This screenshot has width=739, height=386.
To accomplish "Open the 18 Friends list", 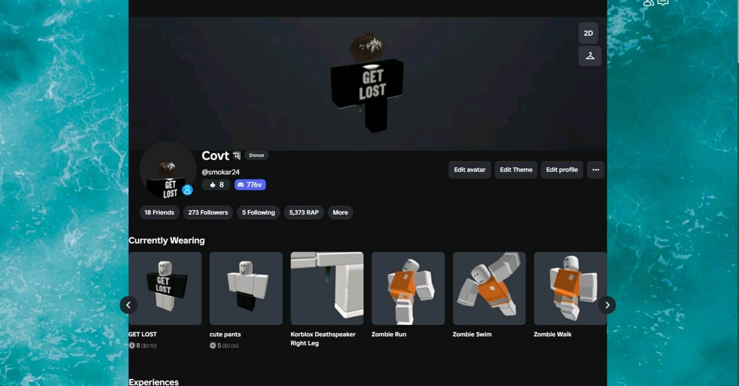I will tap(159, 212).
